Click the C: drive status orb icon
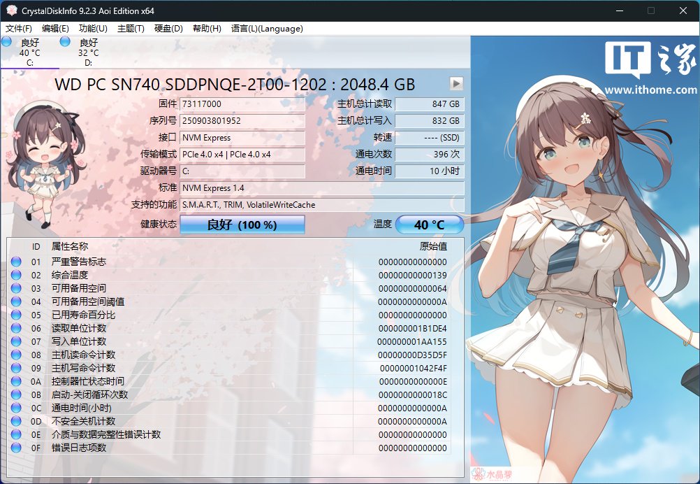 (7, 42)
